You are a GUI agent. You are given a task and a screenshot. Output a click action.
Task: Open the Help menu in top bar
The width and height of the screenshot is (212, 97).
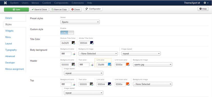(90, 3)
